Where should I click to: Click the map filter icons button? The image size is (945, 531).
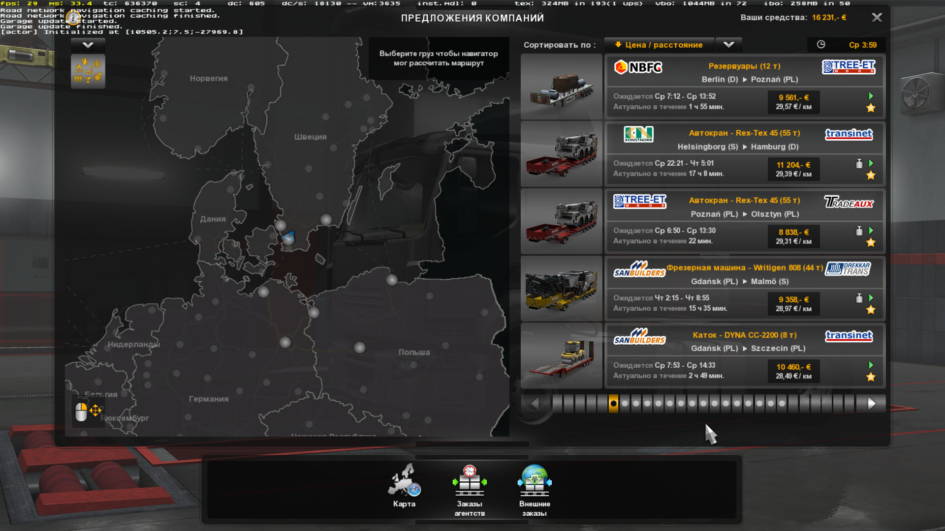pyautogui.click(x=88, y=71)
